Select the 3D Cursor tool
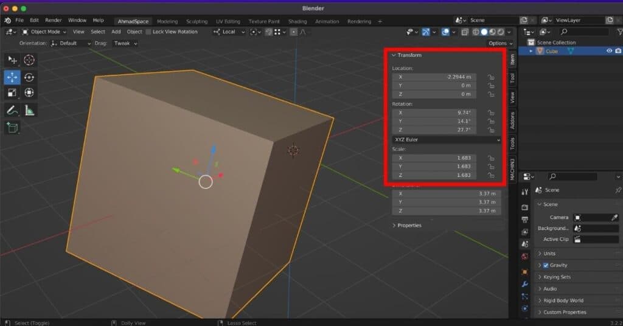This screenshot has height=326, width=623. pyautogui.click(x=29, y=60)
